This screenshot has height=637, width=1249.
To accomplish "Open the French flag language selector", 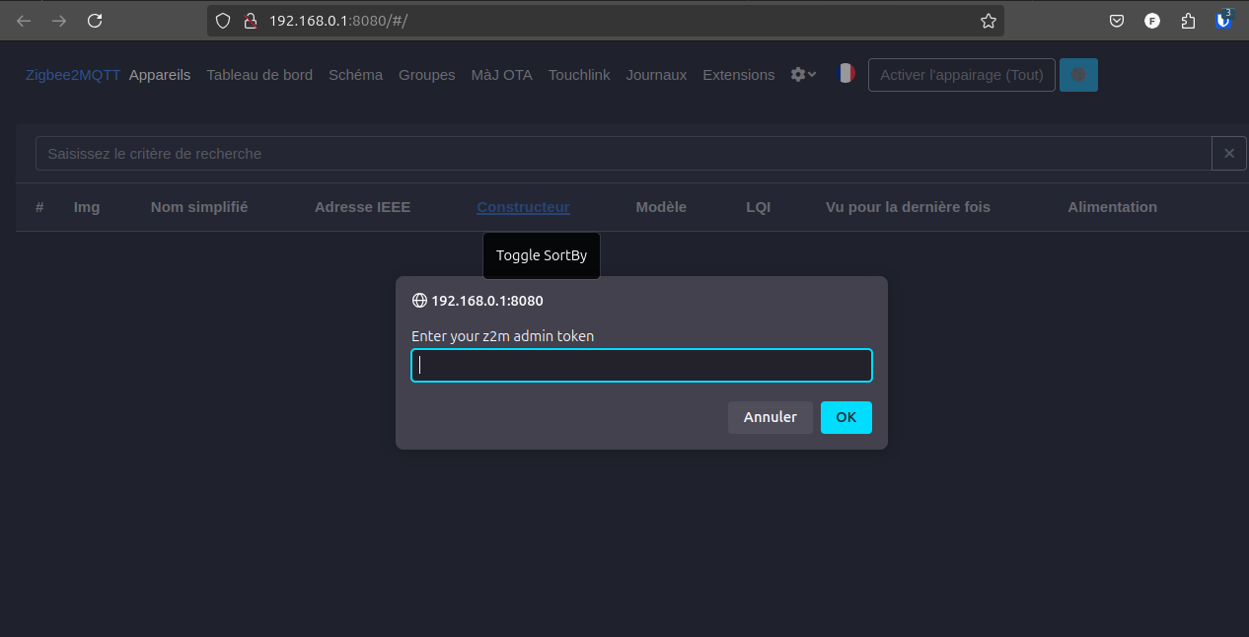I will tap(845, 74).
